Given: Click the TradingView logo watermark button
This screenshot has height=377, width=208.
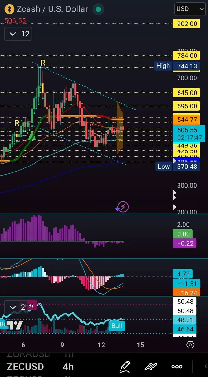Looking at the screenshot, I should 15,325.
